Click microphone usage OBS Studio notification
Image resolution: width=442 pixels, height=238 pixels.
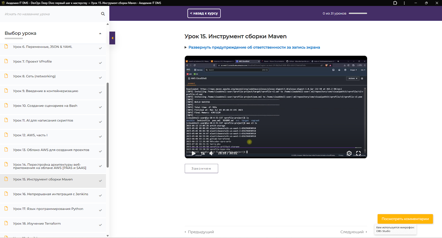coord(395,229)
